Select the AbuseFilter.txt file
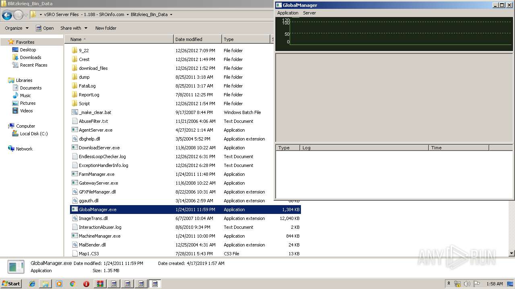The image size is (515, 289). point(93,121)
